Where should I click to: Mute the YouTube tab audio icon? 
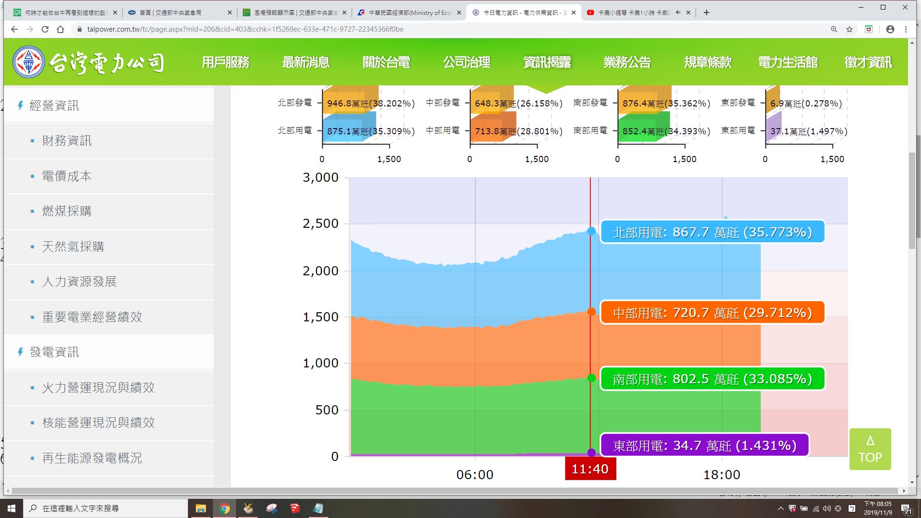[x=678, y=12]
